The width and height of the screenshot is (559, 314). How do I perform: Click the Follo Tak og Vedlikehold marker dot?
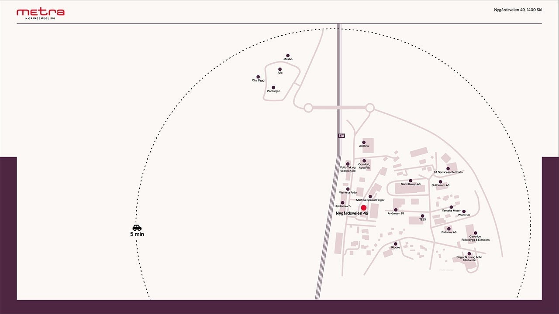point(348,164)
